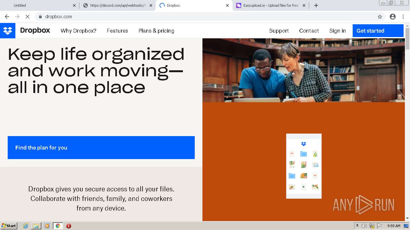Click the browser forward arrow
The image size is (410, 230).
pyautogui.click(x=17, y=17)
